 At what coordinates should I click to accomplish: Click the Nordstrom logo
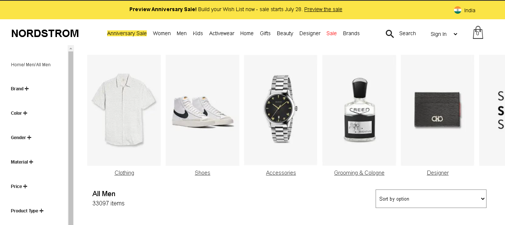(45, 34)
